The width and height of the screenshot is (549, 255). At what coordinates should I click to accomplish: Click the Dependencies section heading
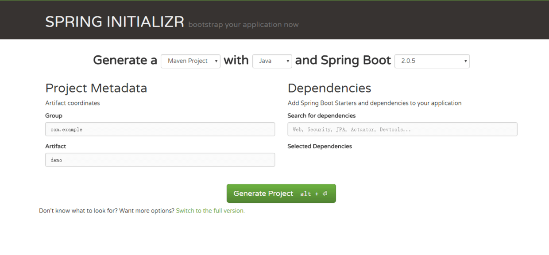(x=329, y=88)
